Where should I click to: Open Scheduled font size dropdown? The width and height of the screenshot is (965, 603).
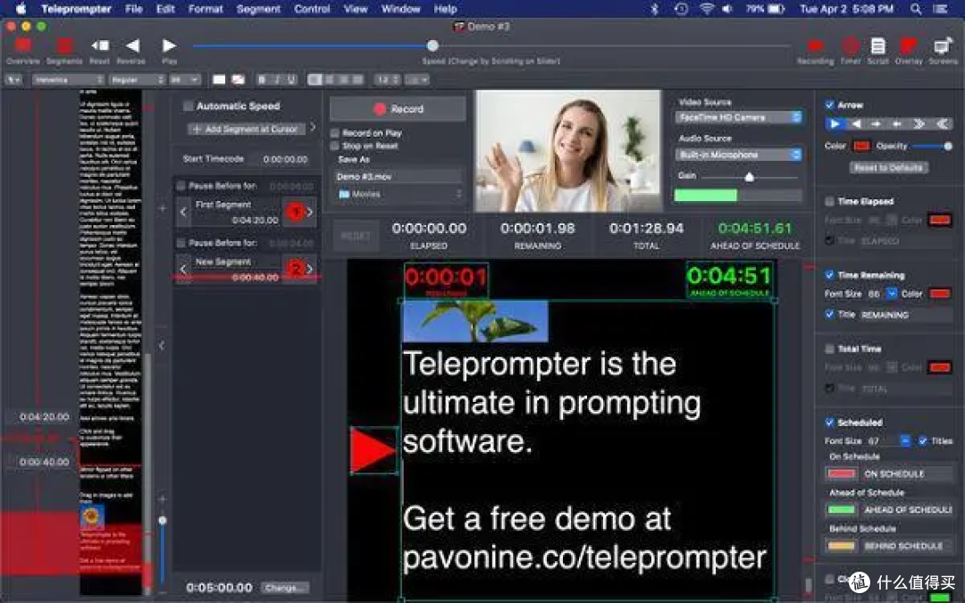tap(905, 440)
